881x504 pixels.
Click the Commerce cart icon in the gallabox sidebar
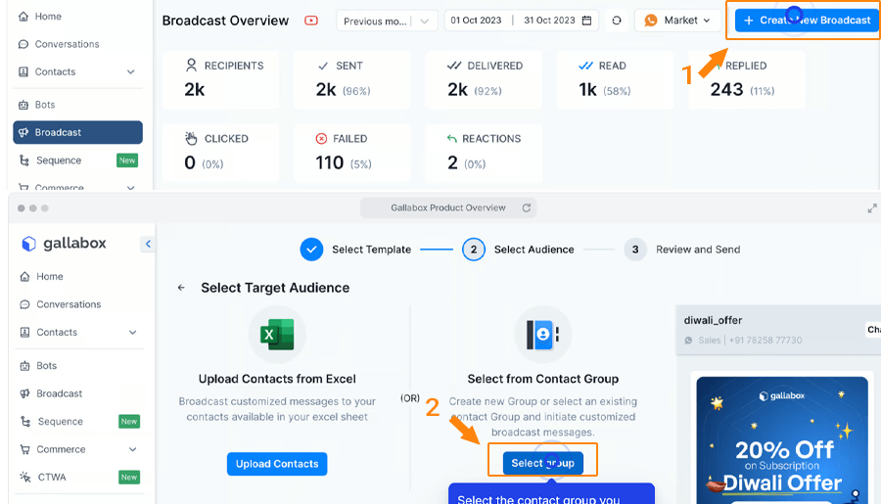(x=24, y=449)
